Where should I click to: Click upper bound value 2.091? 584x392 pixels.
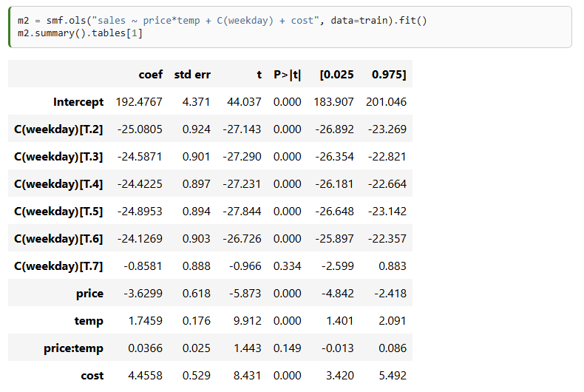(393, 321)
